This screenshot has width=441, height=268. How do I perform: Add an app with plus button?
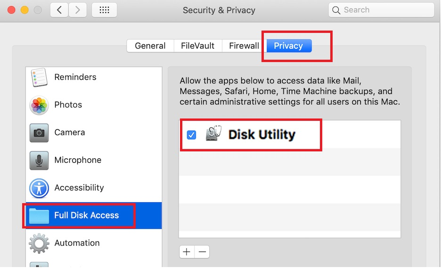click(x=187, y=252)
